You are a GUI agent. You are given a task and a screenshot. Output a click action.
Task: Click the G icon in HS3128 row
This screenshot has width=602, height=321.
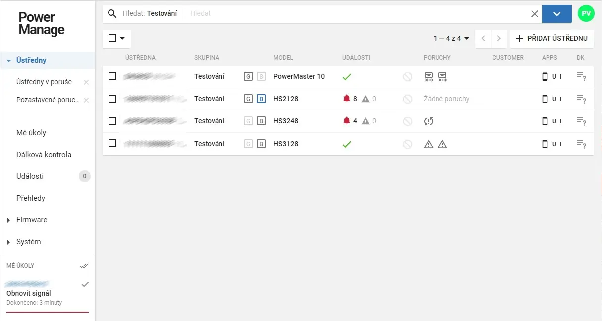[x=248, y=144]
